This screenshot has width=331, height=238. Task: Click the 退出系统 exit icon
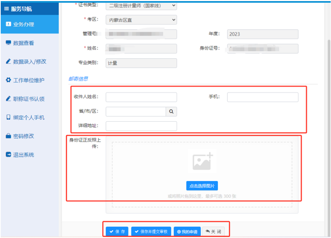(8, 155)
